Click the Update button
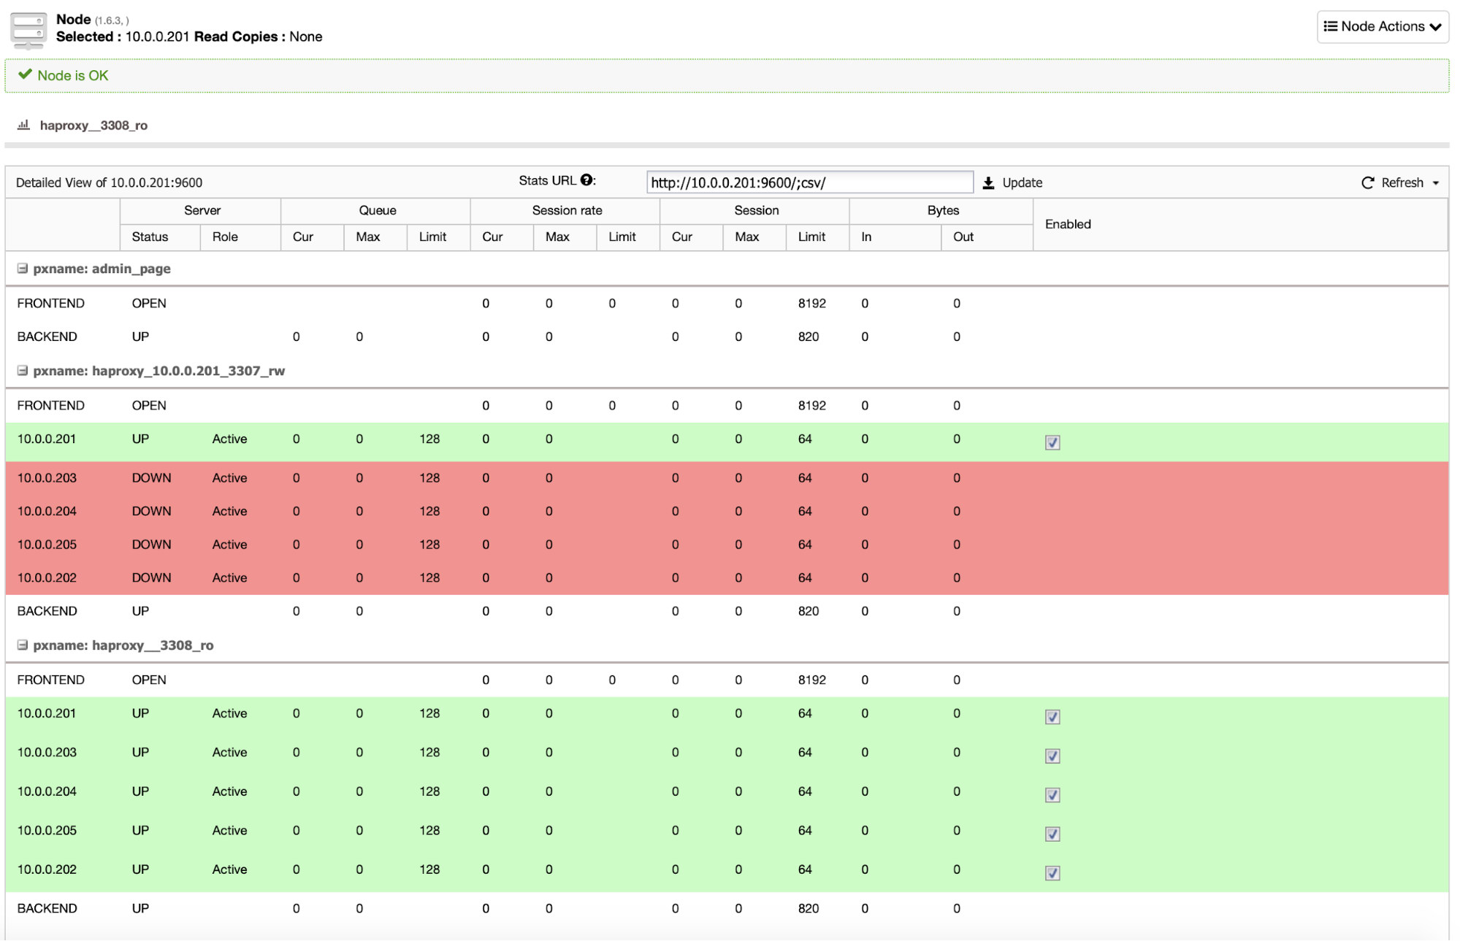1460x941 pixels. [1012, 183]
